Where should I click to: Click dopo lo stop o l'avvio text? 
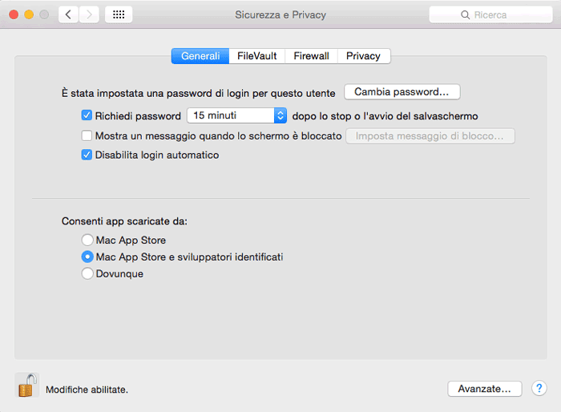click(x=385, y=116)
